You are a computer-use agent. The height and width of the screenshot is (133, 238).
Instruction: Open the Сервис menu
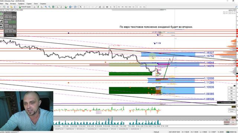point(29,4)
